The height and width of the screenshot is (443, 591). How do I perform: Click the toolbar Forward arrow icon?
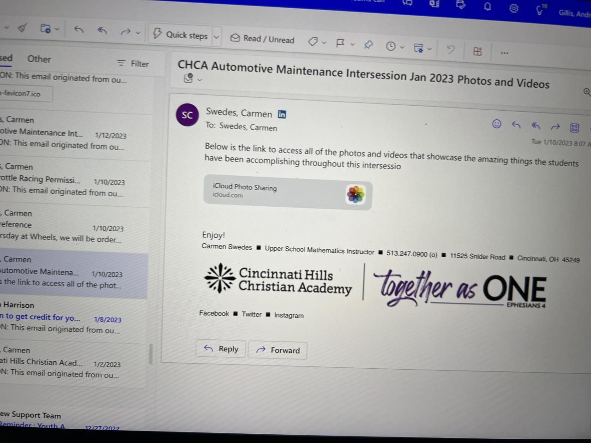tap(125, 32)
